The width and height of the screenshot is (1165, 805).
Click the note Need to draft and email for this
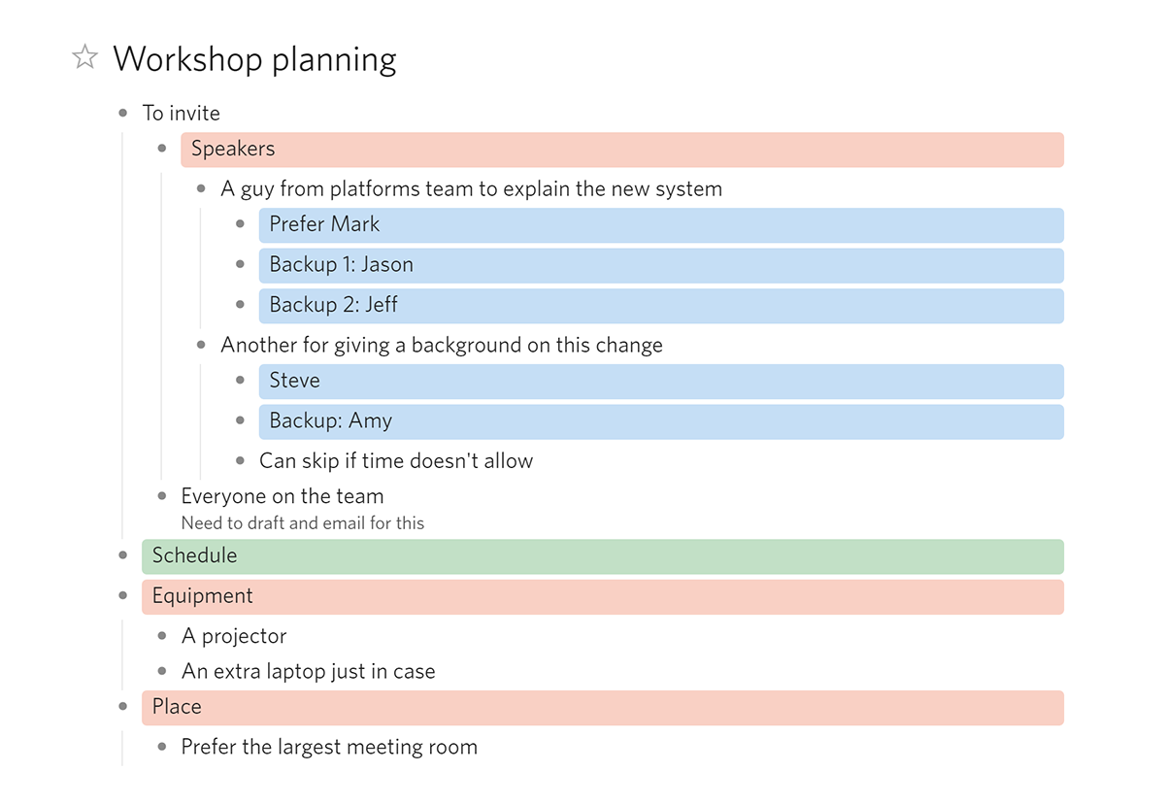coord(302,522)
